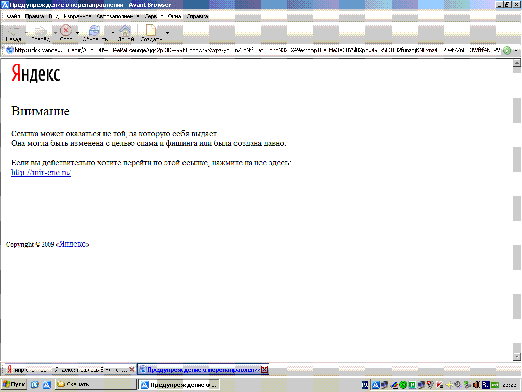Go to home page via Домой
Image resolution: width=522 pixels, height=392 pixels.
click(125, 34)
